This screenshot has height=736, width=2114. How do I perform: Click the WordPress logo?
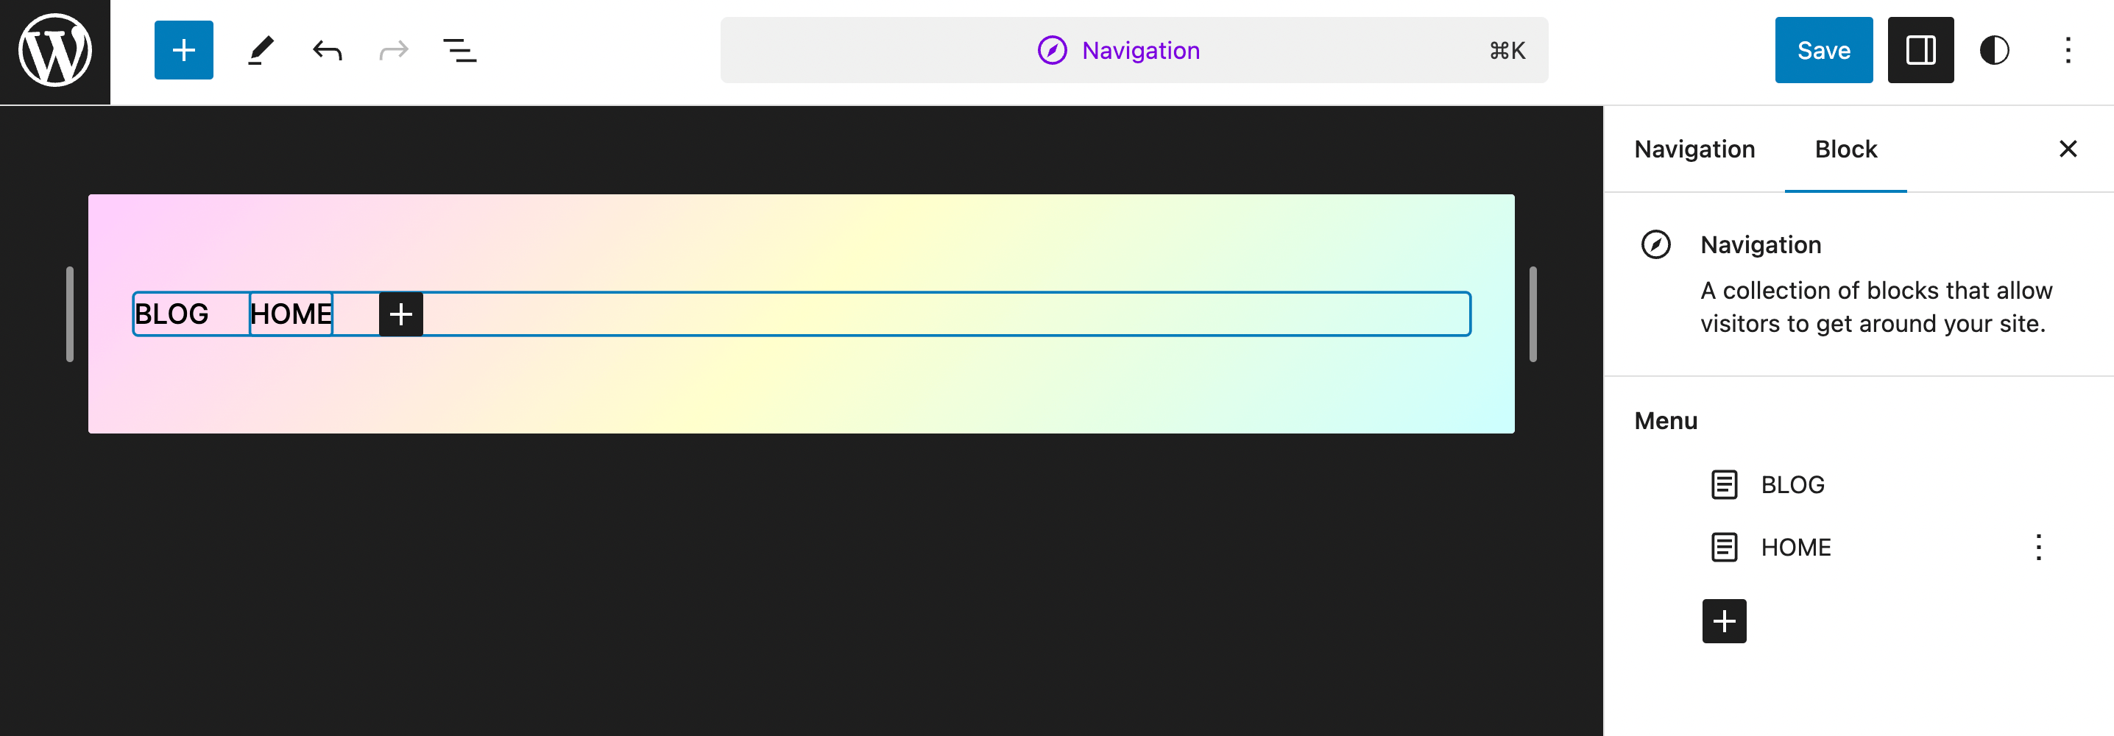coord(55,51)
